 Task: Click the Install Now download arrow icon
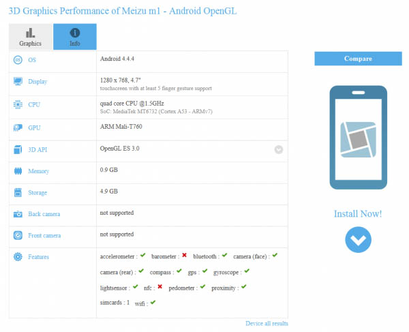click(358, 240)
